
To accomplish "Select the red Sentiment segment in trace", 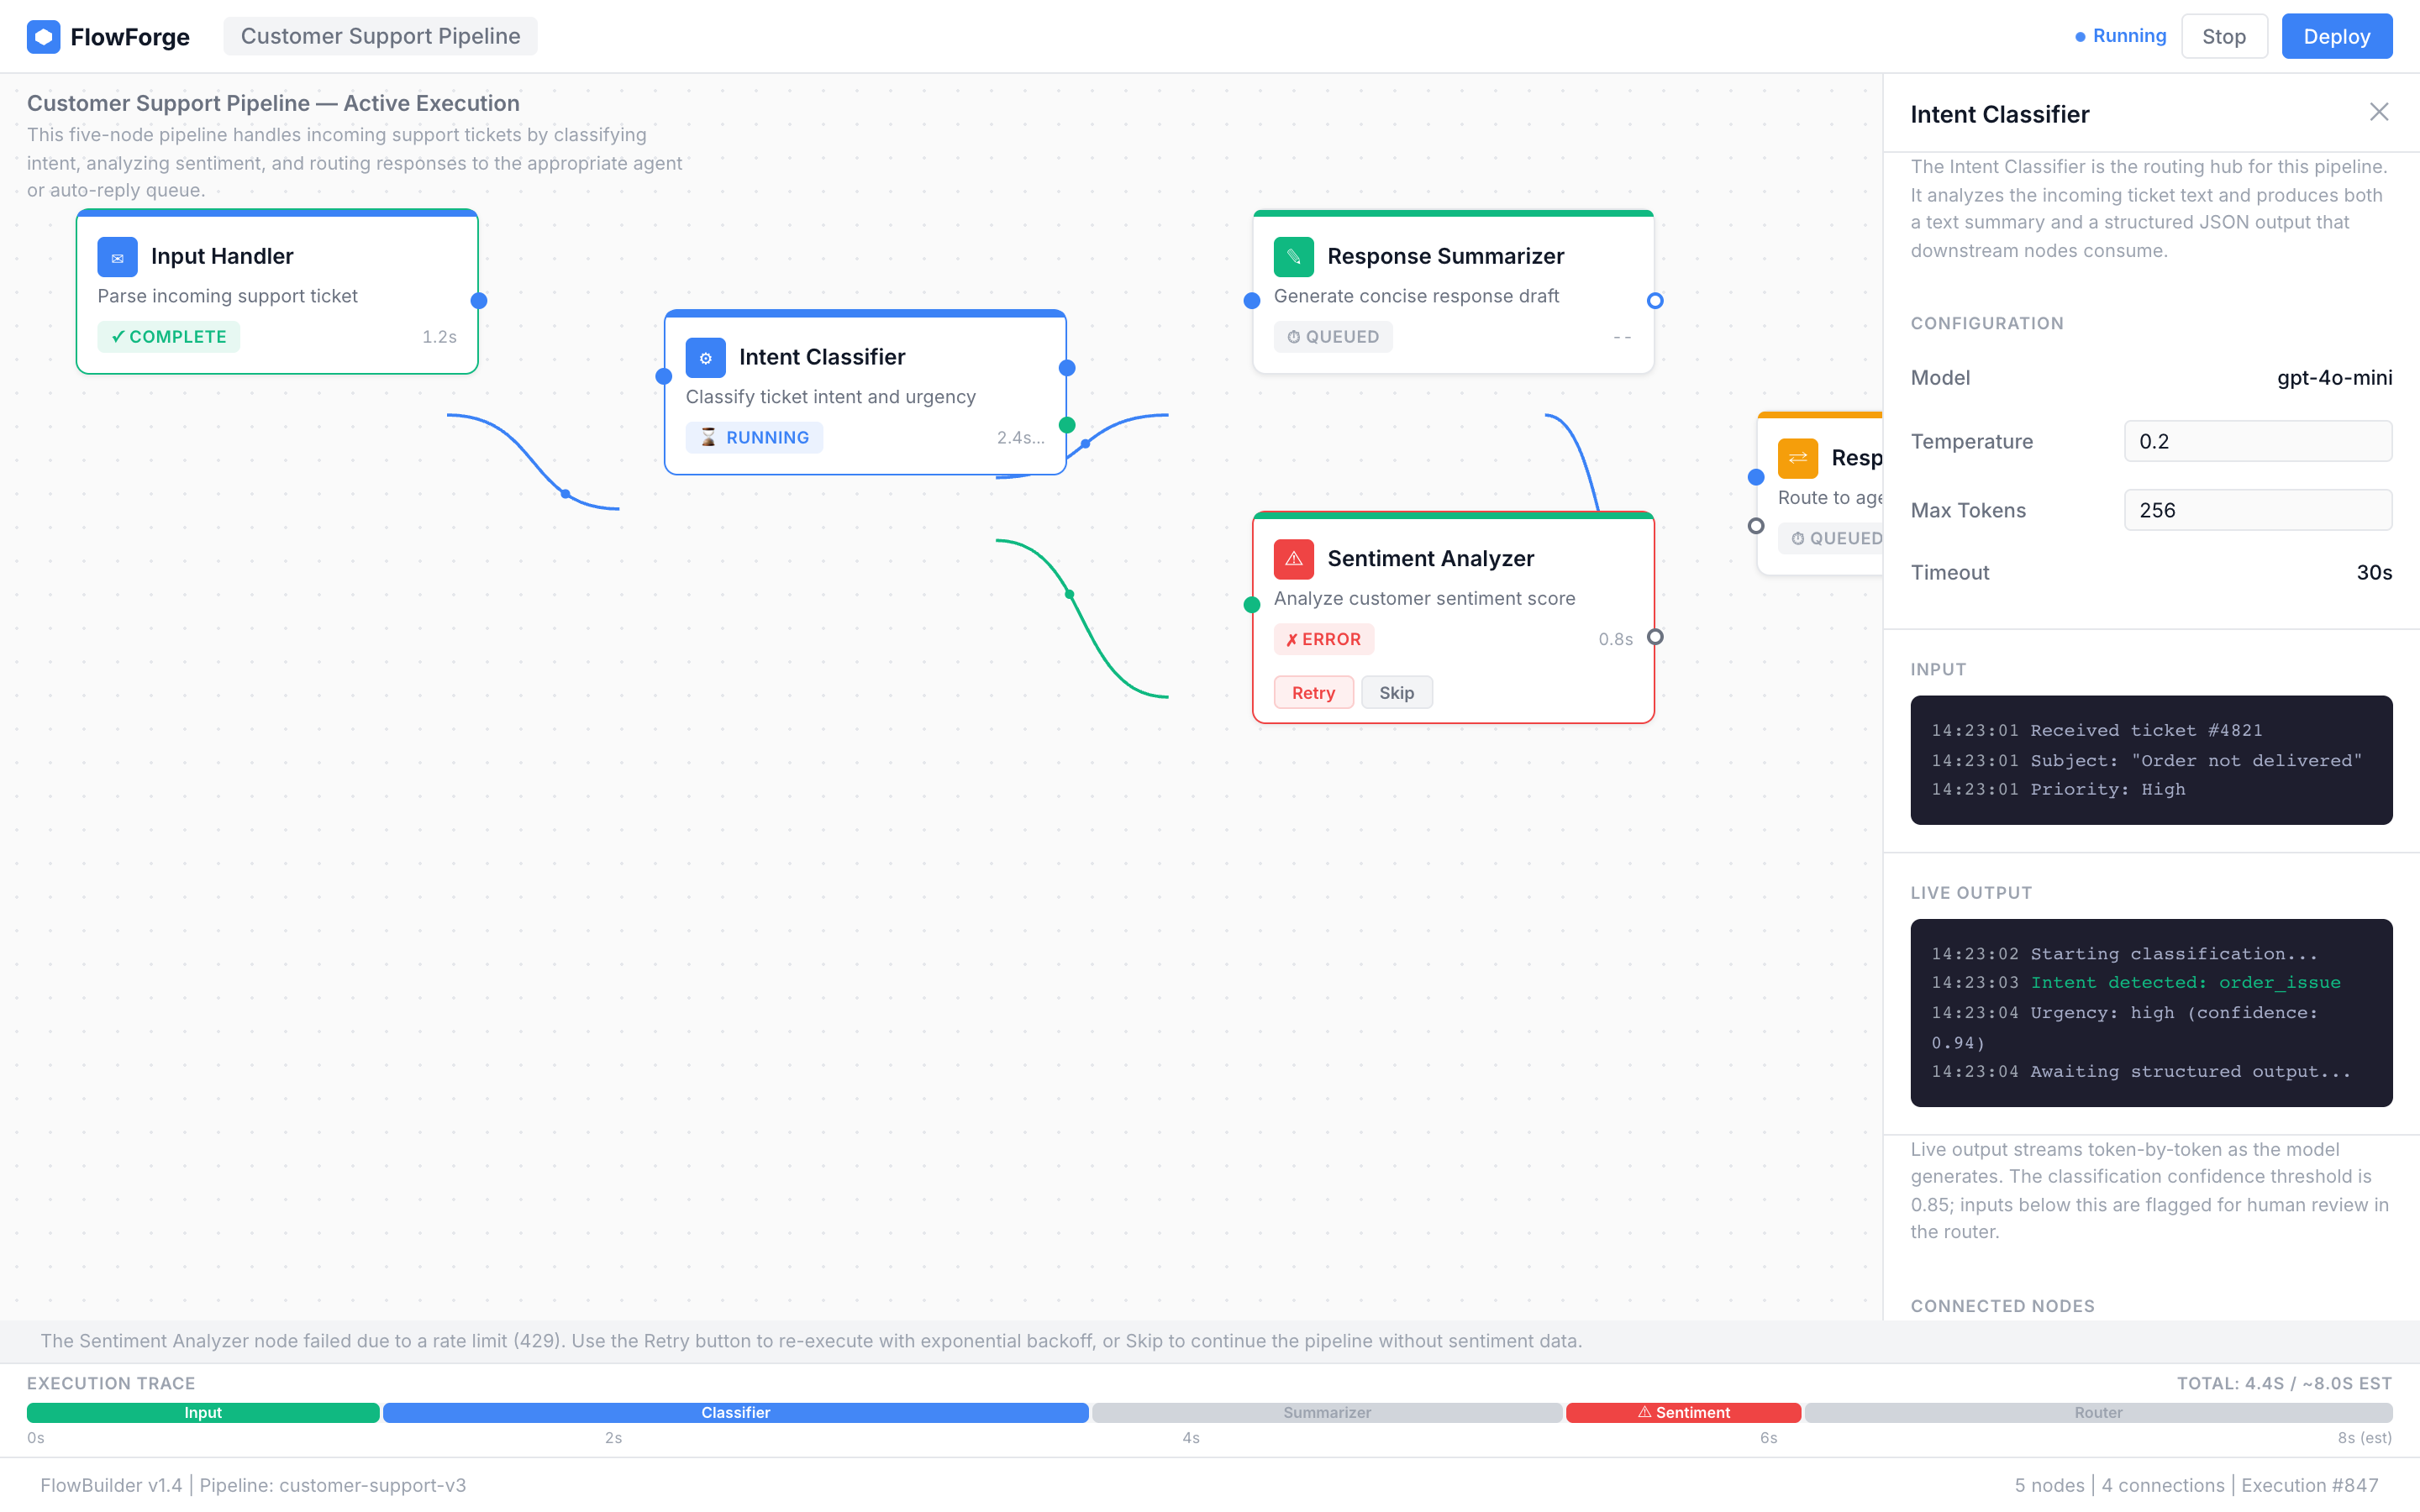I will [x=1683, y=1413].
